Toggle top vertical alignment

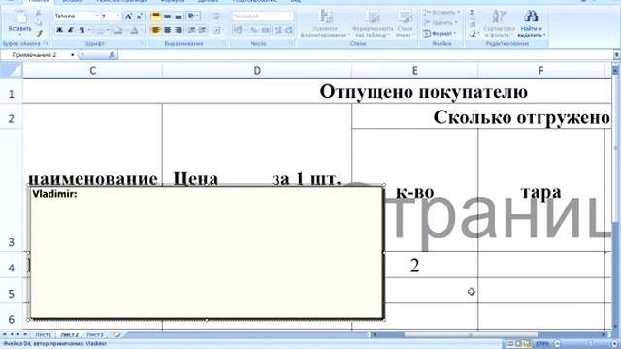(156, 16)
